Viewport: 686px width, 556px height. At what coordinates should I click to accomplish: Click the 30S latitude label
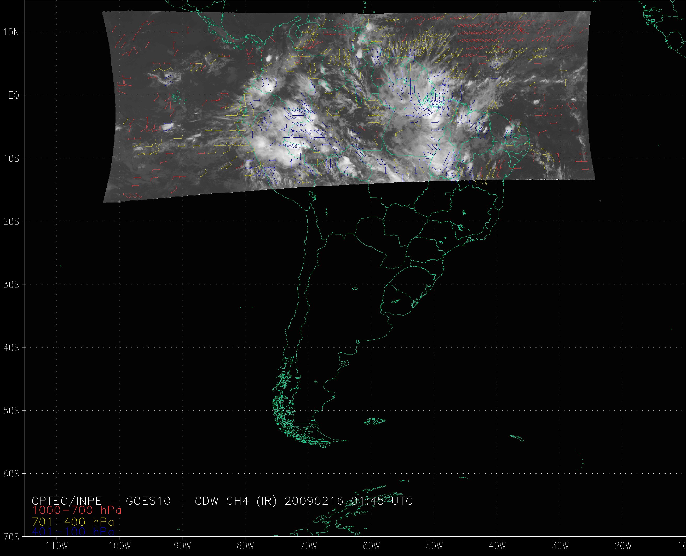(11, 285)
